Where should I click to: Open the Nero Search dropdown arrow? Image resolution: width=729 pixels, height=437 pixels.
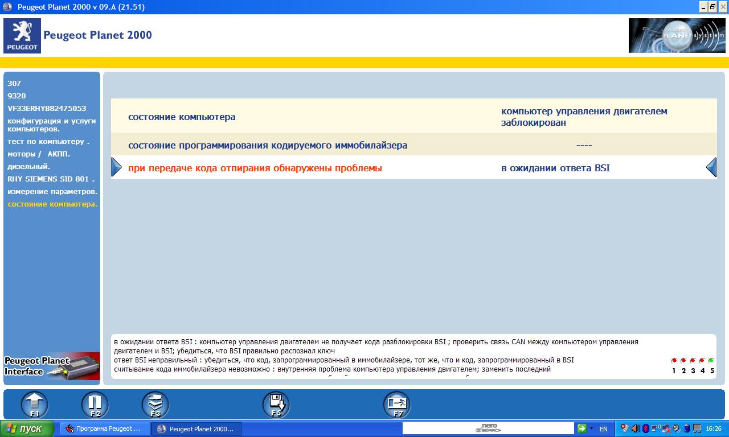tap(591, 428)
